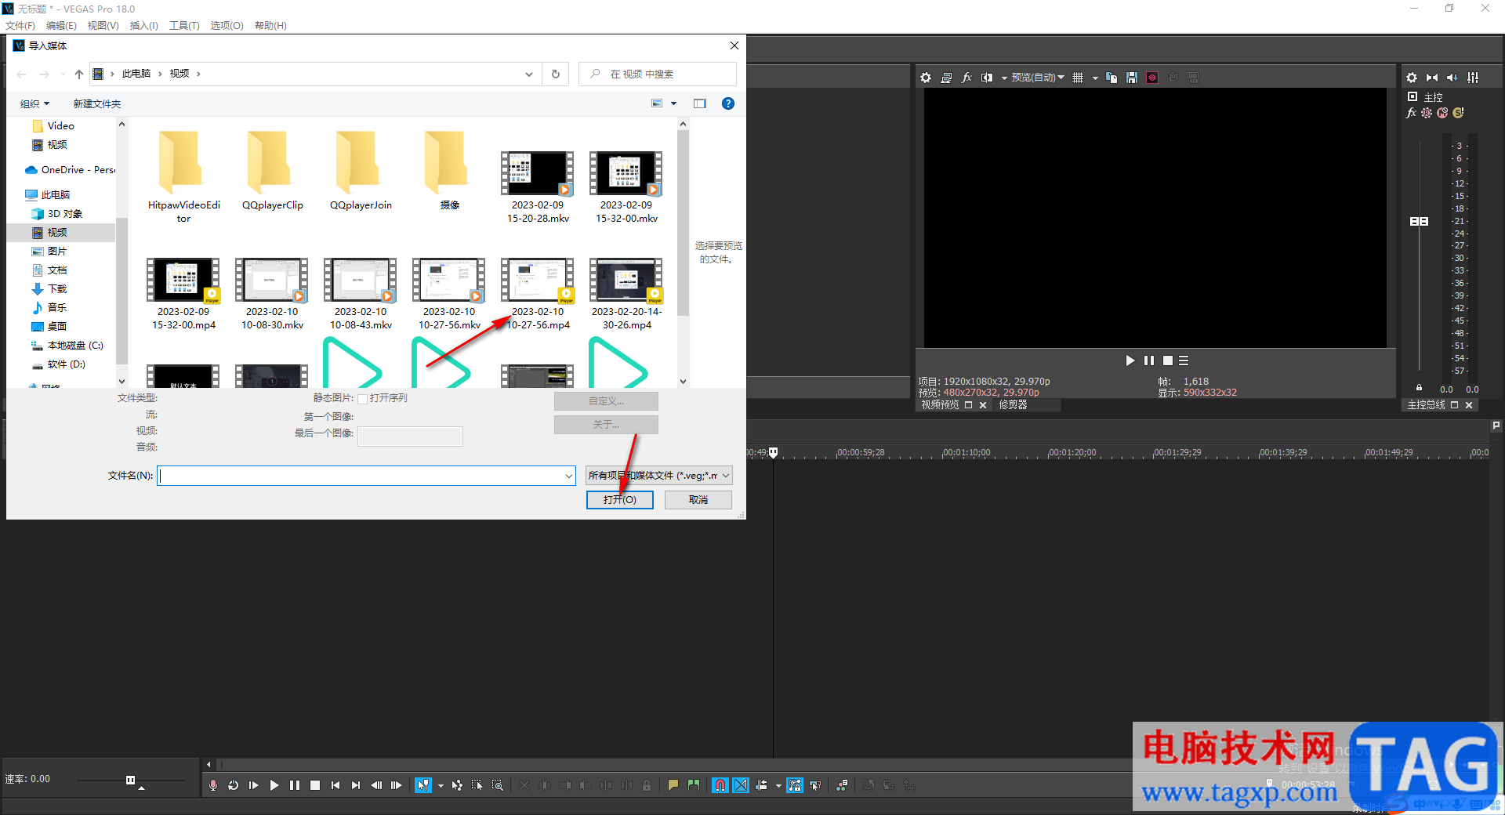This screenshot has width=1505, height=815.
Task: Toggle ignore event grouping
Action: click(815, 785)
